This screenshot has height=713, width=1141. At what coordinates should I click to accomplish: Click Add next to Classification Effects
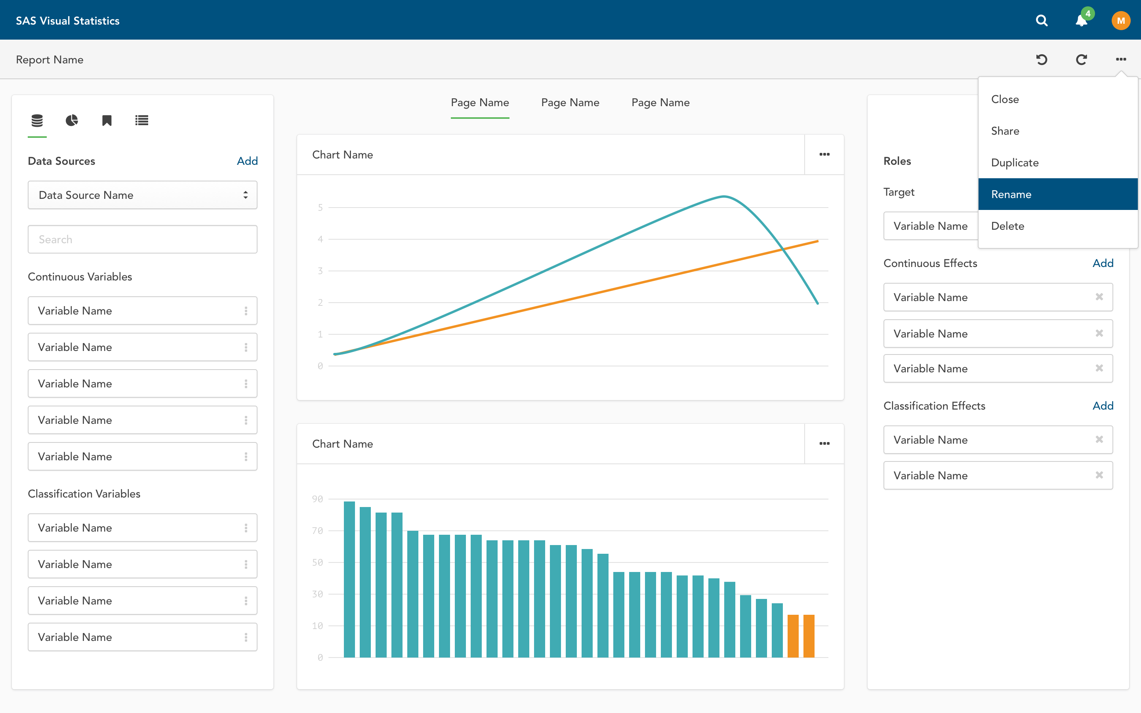click(x=1103, y=406)
